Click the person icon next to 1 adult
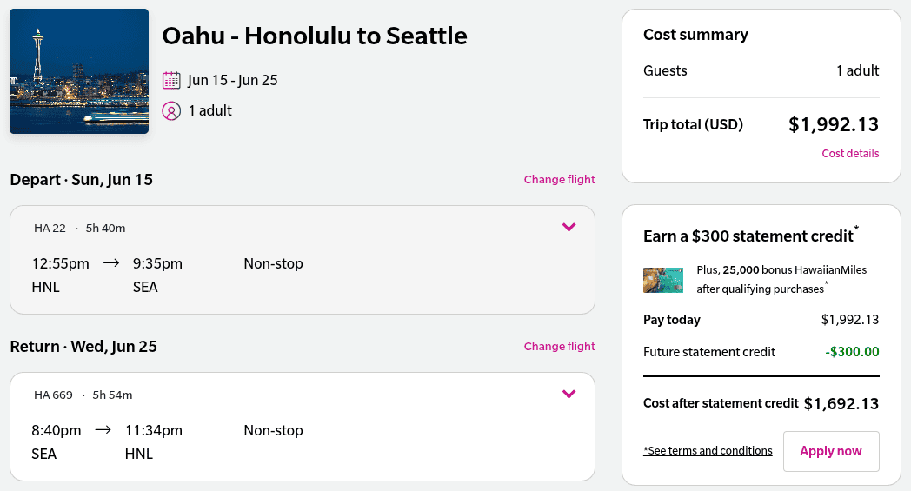 171,111
